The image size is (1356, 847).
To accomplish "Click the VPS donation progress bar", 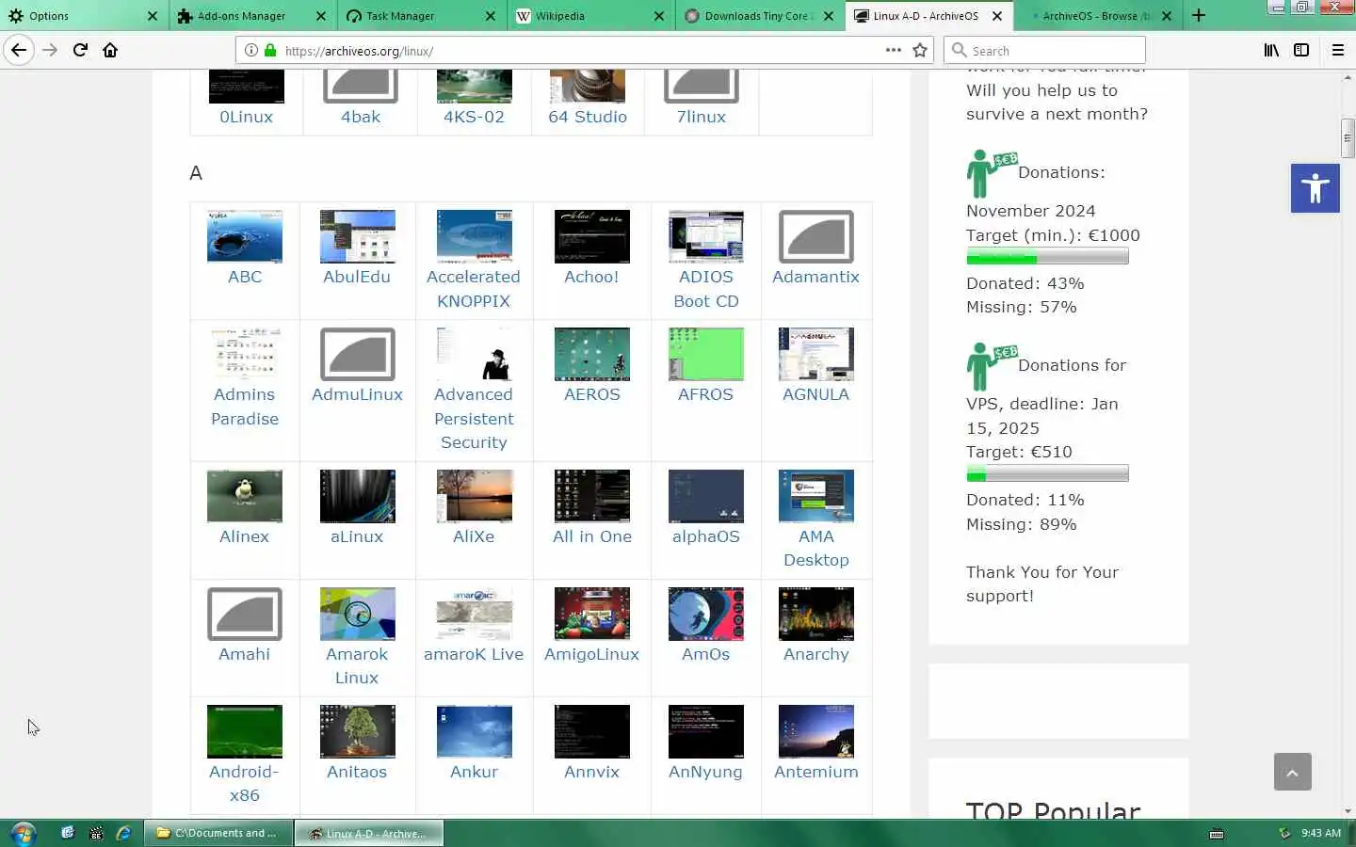I will coord(1047,473).
